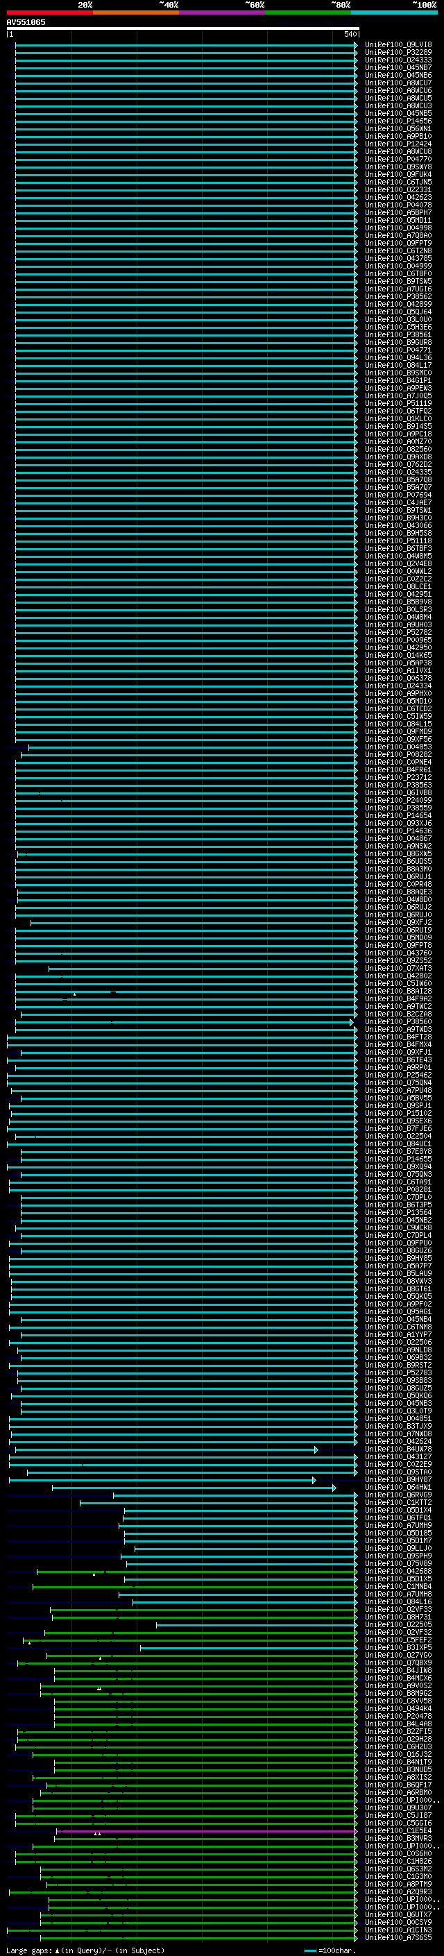Image resolution: width=444 pixels, height=1956 pixels.
Task: Click the UniRef100_A7Q8A0 hit label
Action: [x=398, y=235]
